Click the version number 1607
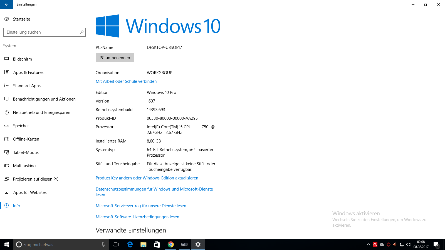Image resolution: width=445 pixels, height=250 pixels. pos(151,101)
